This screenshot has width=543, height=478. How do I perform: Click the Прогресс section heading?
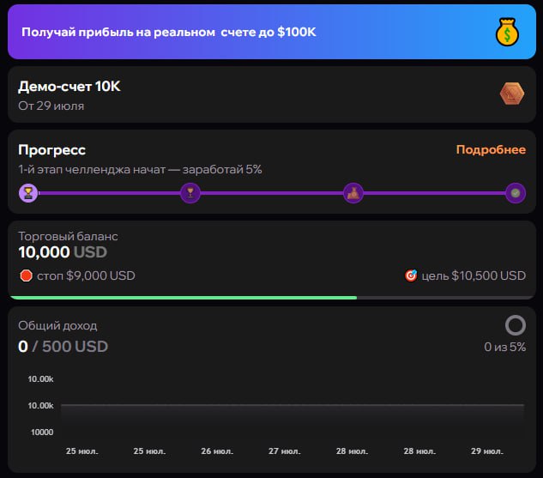(52, 150)
